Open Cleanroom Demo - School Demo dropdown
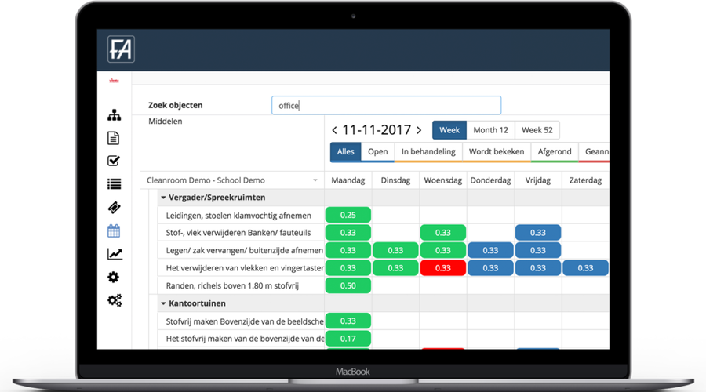Screen dimensions: 706x392 (x=232, y=180)
